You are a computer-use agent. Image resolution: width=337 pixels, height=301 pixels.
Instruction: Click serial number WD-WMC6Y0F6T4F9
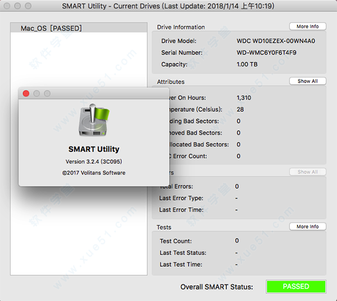click(x=266, y=53)
